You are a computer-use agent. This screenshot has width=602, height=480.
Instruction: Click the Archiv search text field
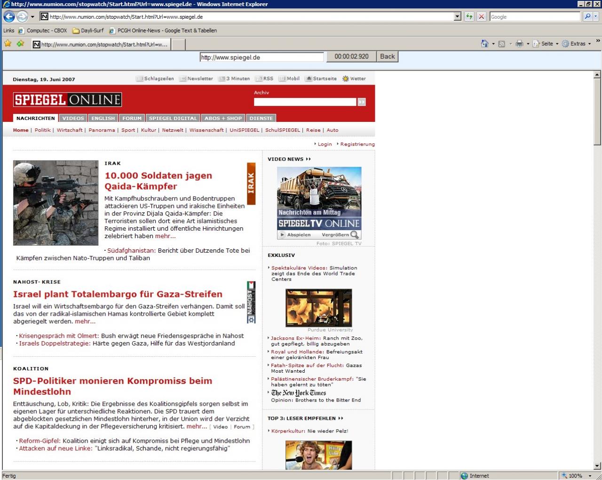(305, 102)
